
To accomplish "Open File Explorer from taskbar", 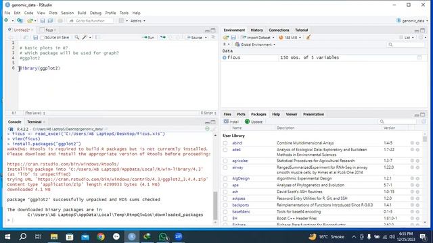I will tap(54, 237).
